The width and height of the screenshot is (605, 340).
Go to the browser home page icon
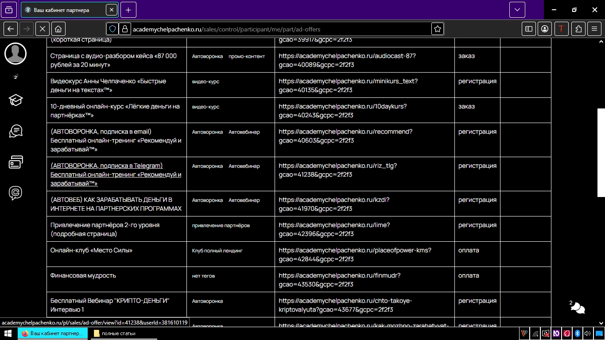tap(58, 29)
